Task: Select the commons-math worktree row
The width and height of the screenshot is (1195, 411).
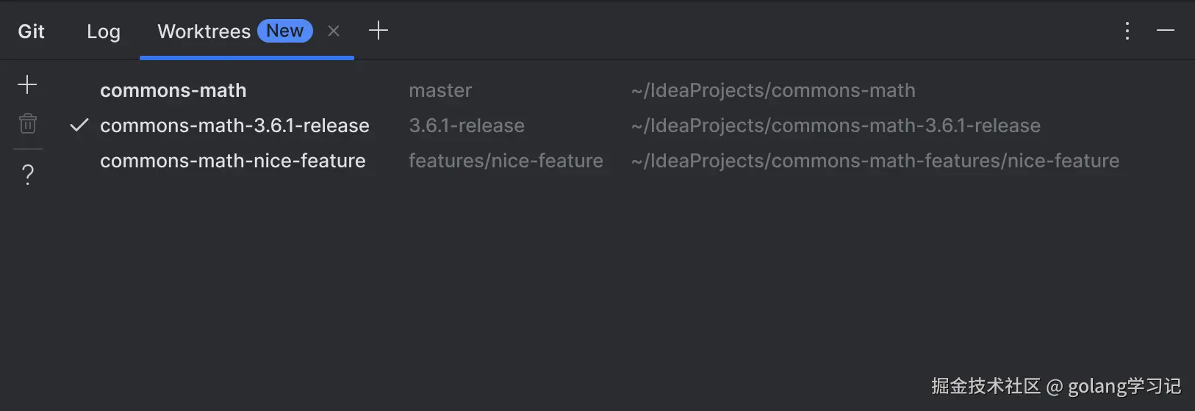Action: [x=173, y=90]
